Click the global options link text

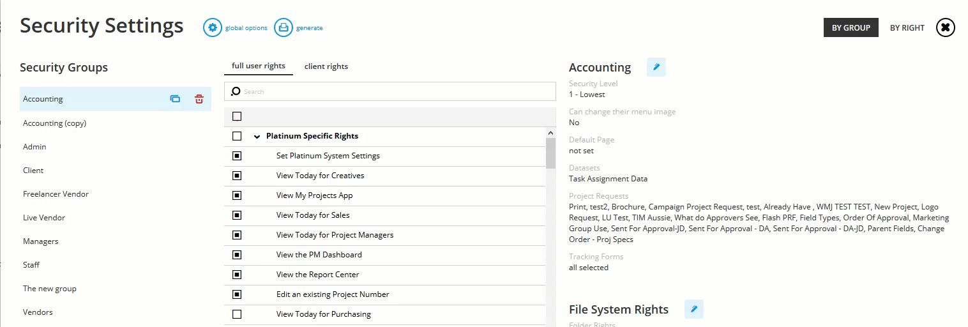coord(246,28)
